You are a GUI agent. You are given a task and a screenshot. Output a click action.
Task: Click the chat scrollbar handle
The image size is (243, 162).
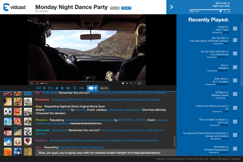(175, 141)
